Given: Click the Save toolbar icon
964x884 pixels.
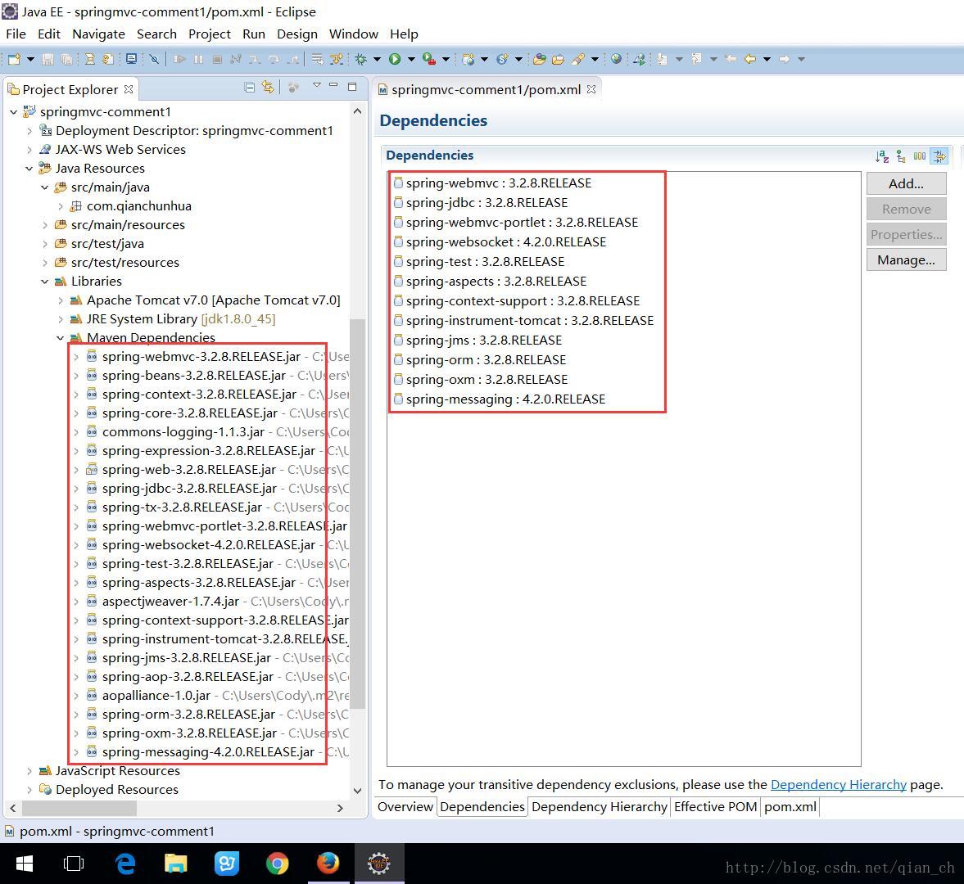Looking at the screenshot, I should 48,59.
